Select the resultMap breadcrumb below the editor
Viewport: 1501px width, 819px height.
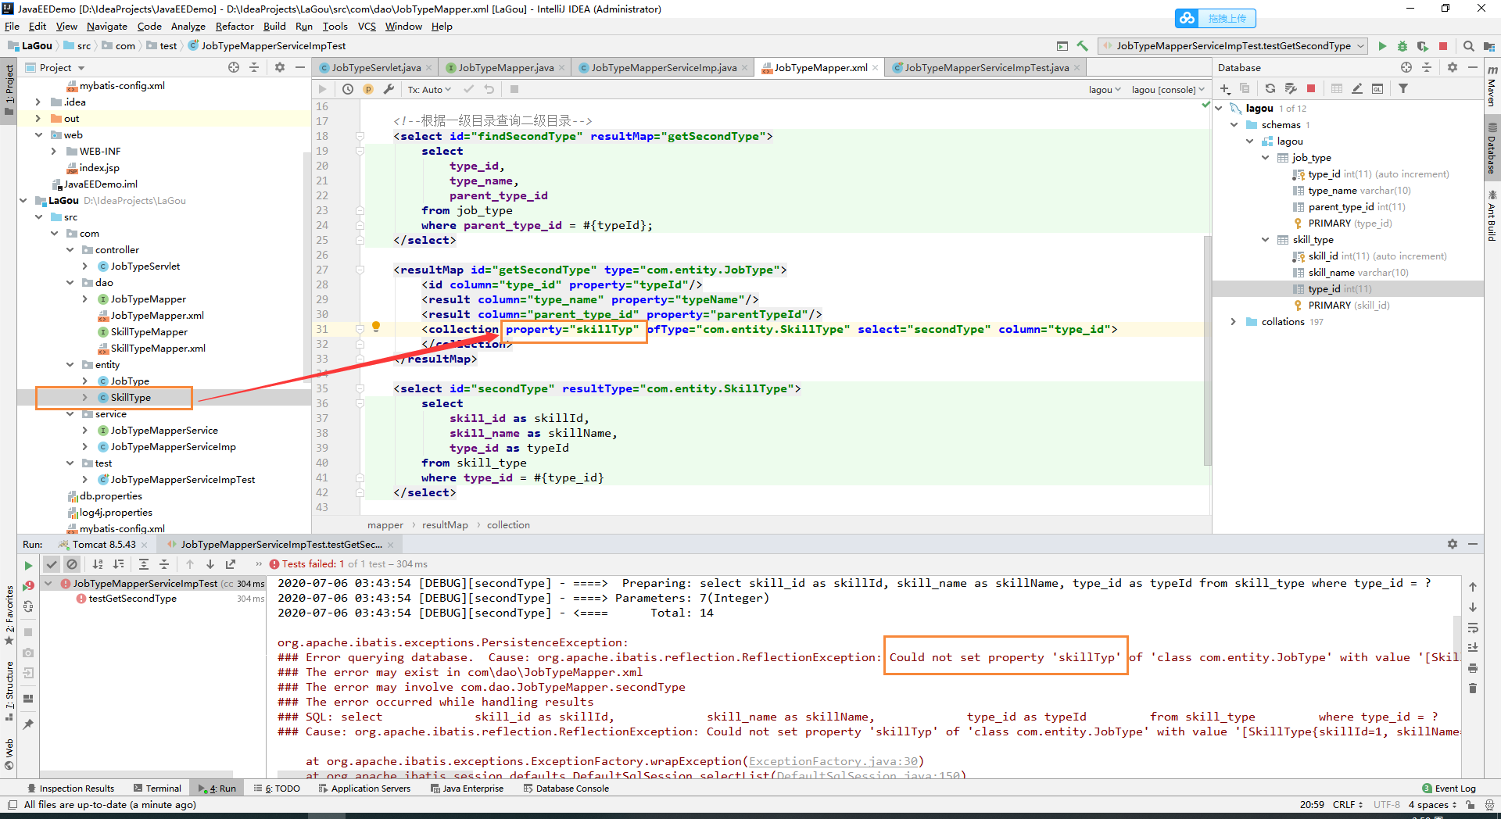coord(445,524)
